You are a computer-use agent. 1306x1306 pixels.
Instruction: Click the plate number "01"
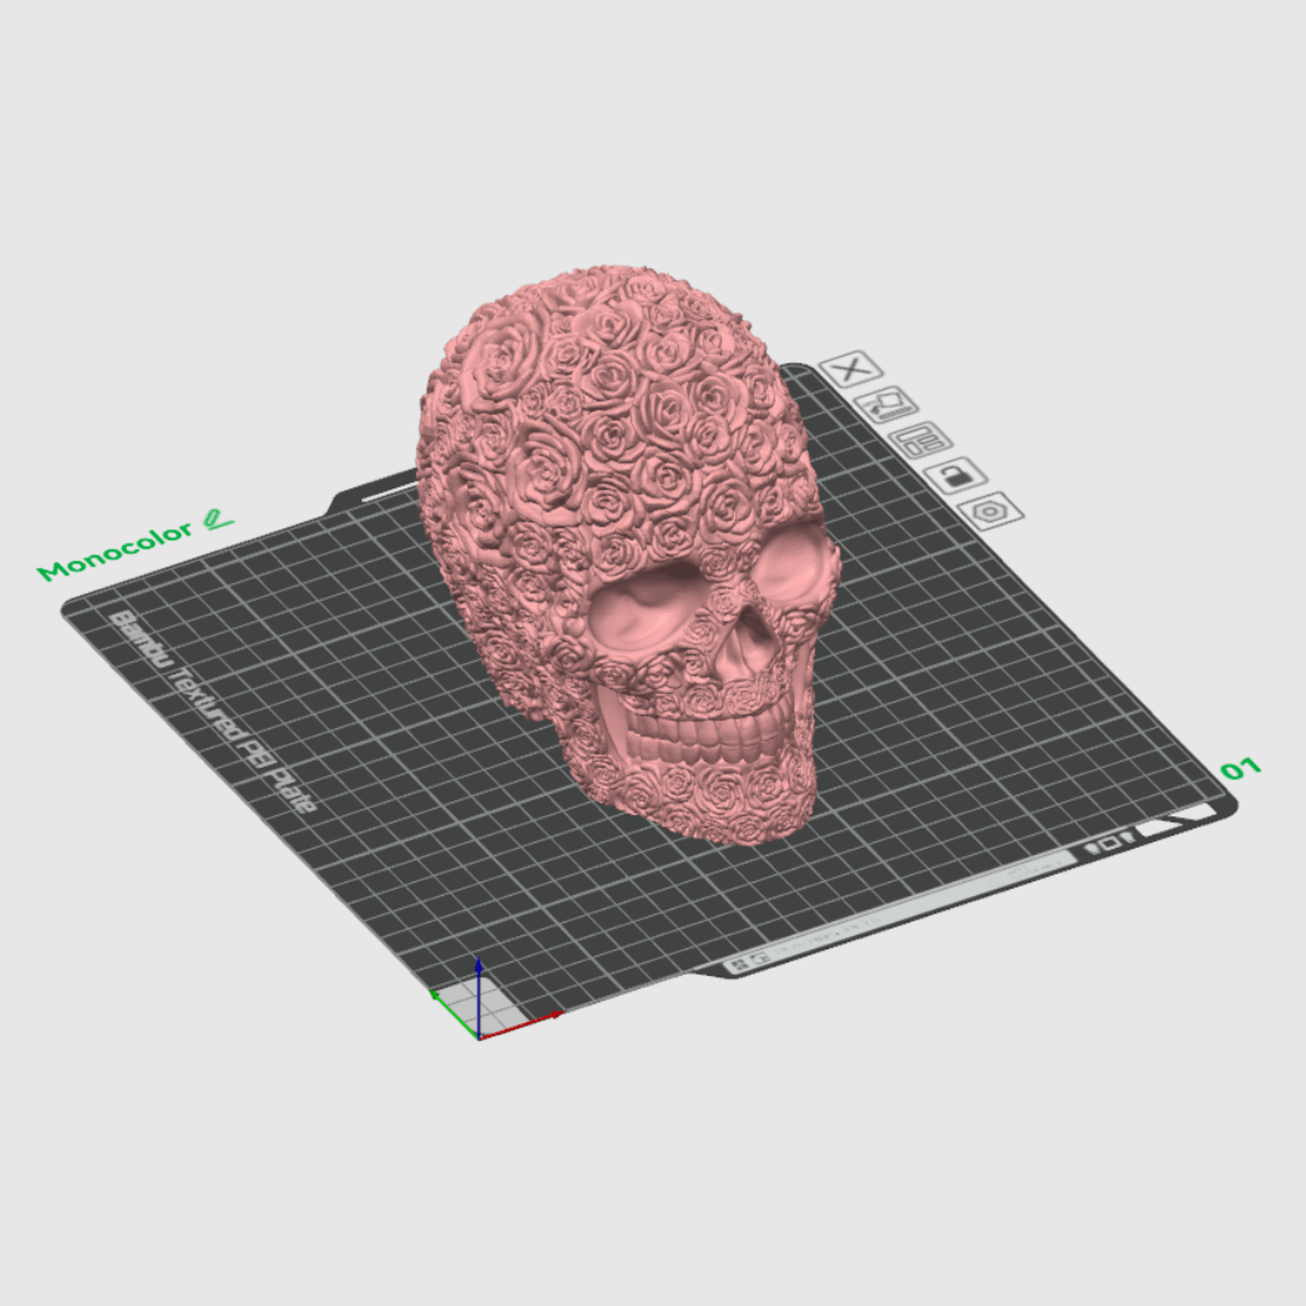coord(1241,769)
